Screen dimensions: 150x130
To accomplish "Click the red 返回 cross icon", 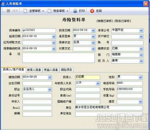I will pyautogui.click(x=92, y=11).
